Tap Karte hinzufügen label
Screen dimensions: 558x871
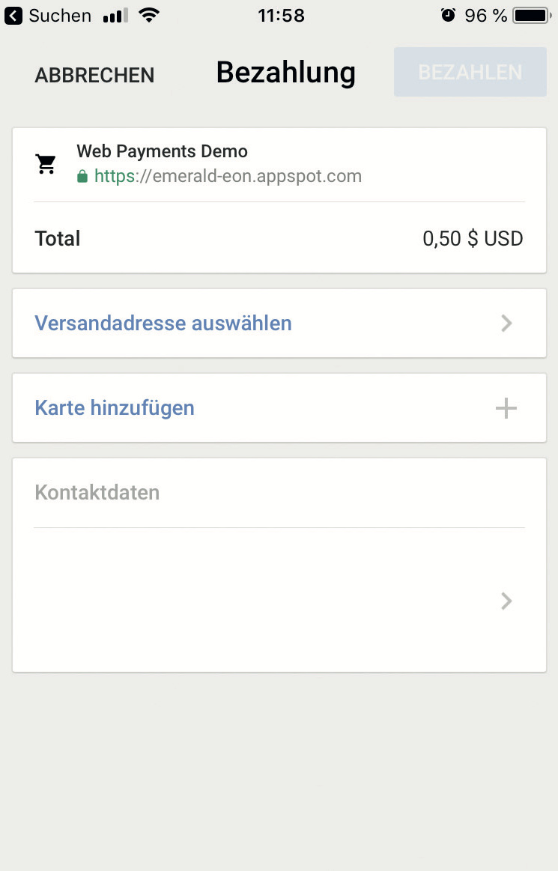click(x=115, y=408)
